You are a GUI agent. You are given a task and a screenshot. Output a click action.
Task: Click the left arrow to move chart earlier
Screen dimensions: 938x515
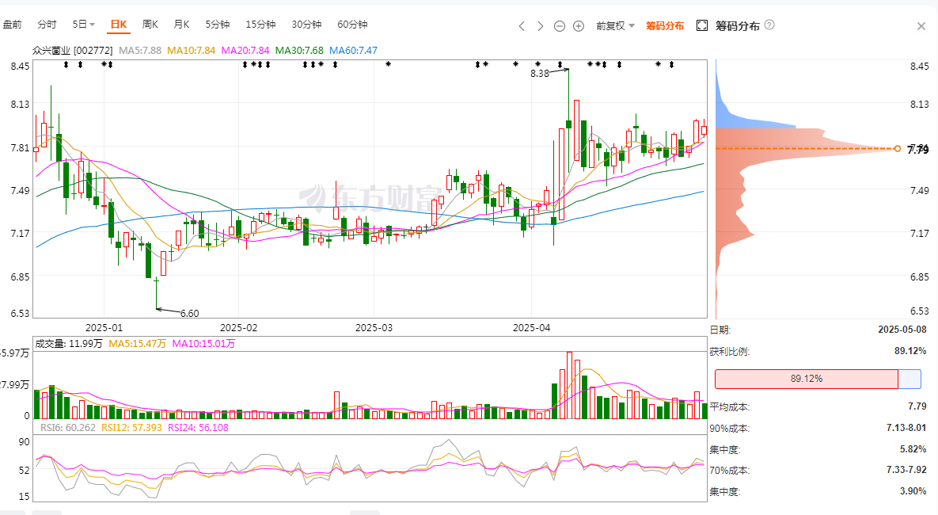pyautogui.click(x=522, y=25)
